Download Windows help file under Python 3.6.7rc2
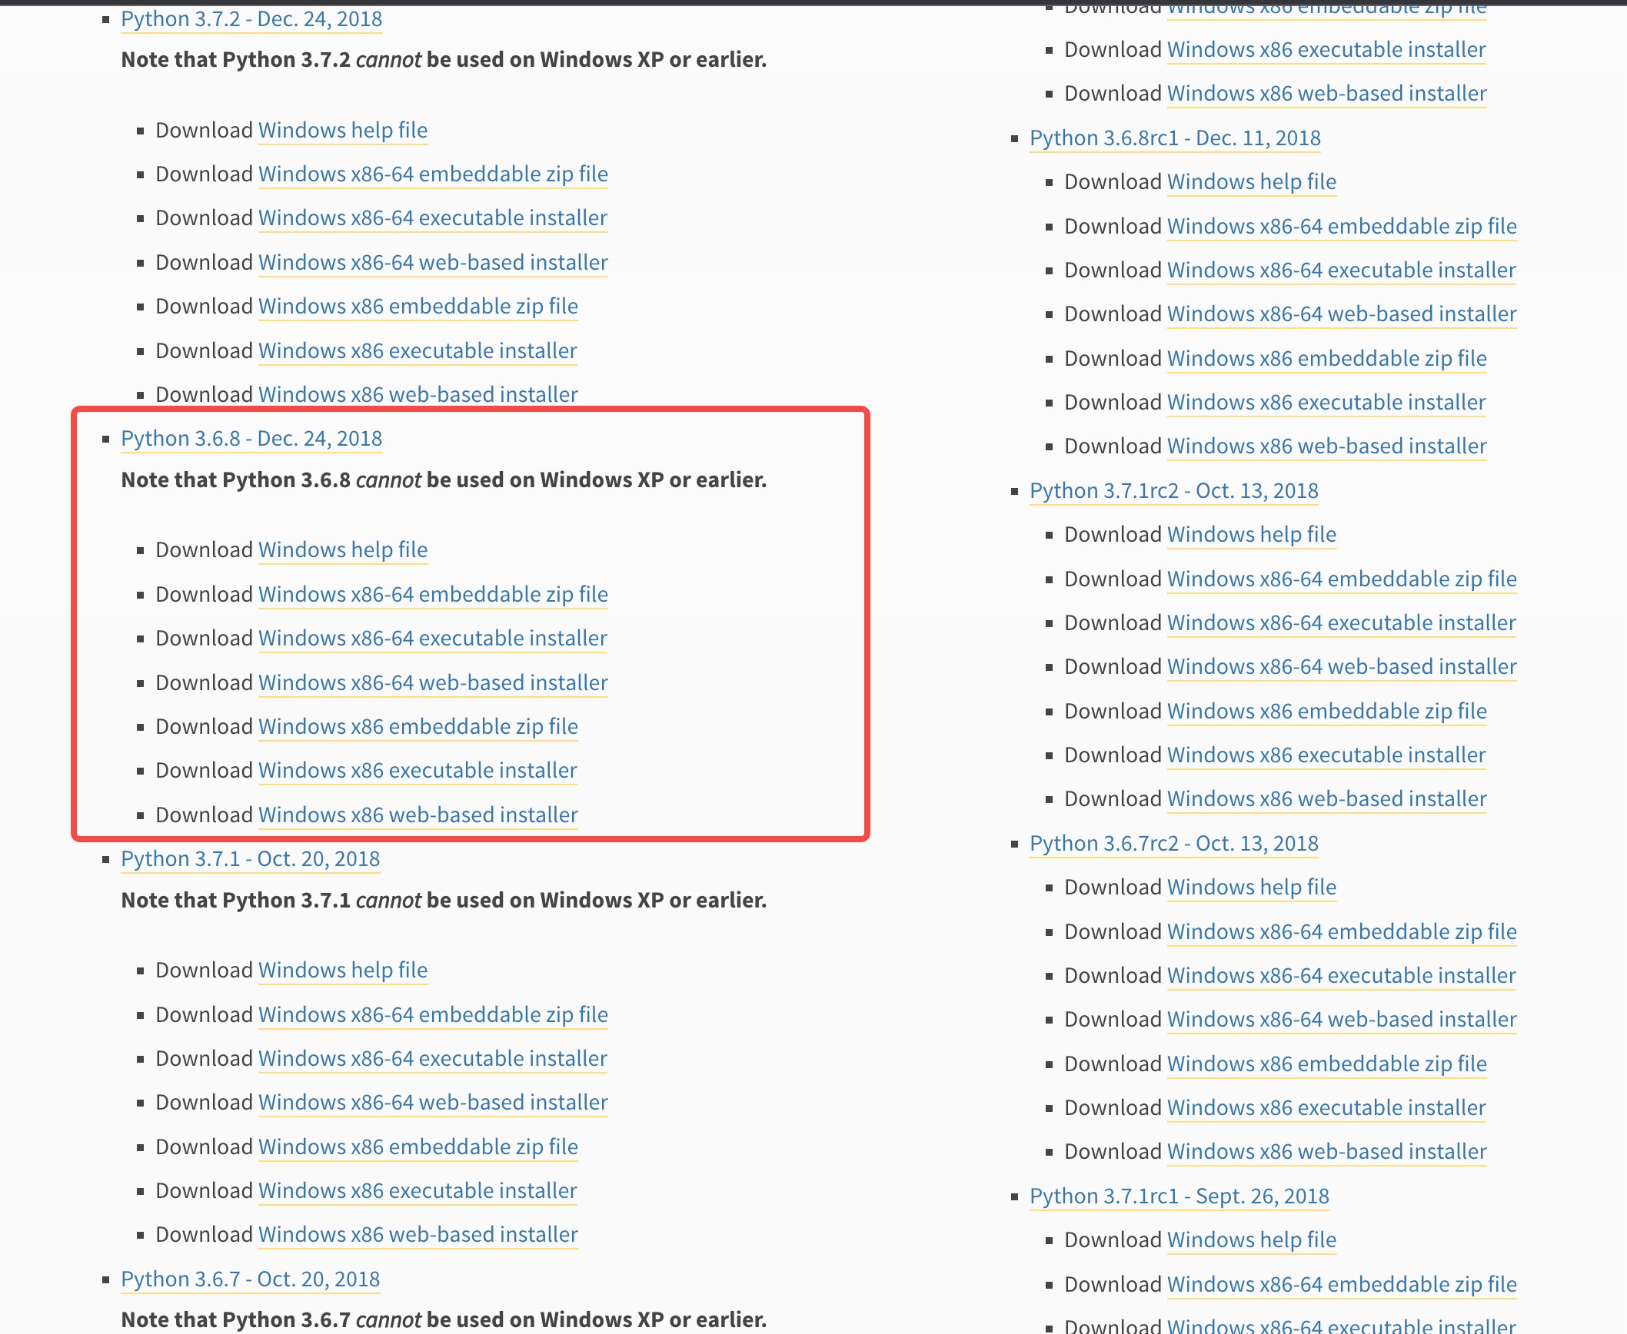 tap(1252, 888)
